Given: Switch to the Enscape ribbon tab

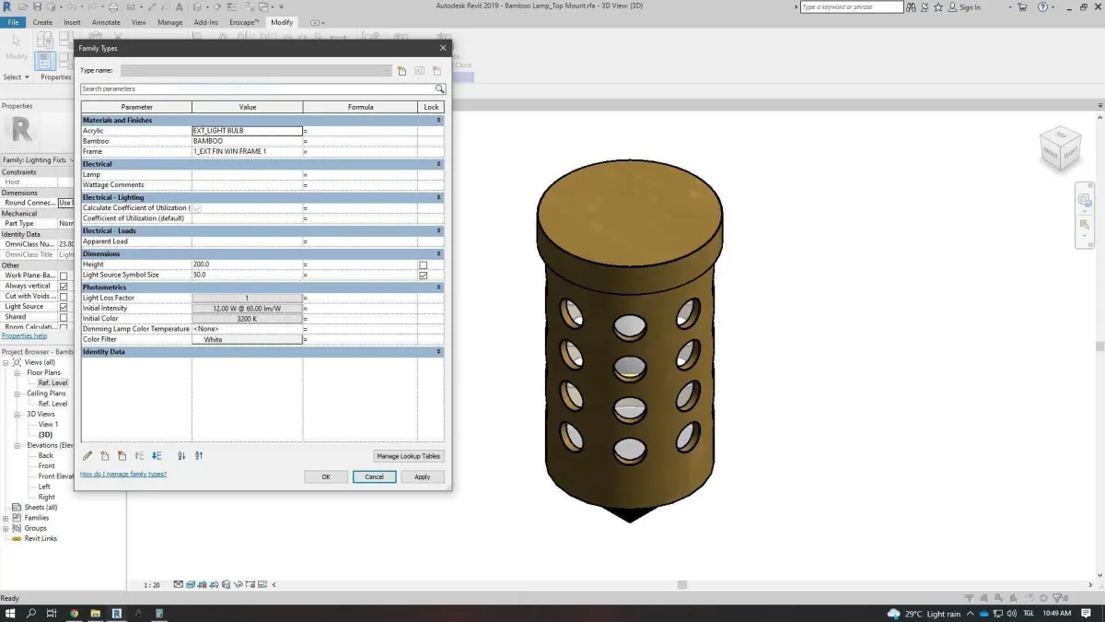Looking at the screenshot, I should point(244,22).
